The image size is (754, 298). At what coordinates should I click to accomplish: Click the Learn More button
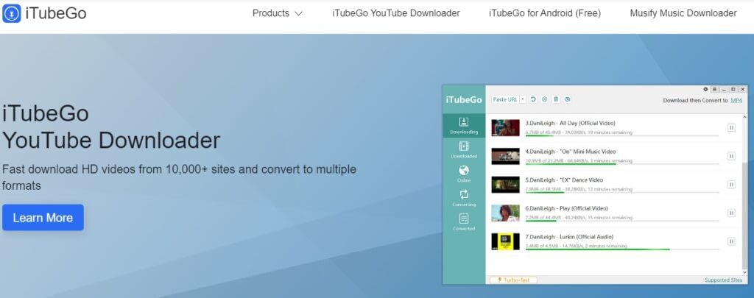[43, 218]
